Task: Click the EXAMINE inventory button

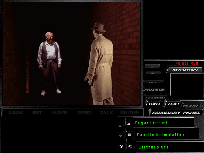Action: coord(156,97)
